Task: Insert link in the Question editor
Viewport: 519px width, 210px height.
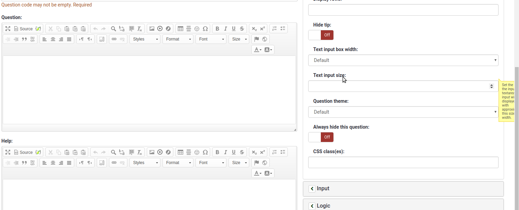Action: coord(114,39)
